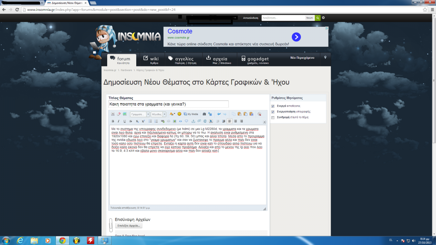Paste as plain text icon
Screen dimensions: 436x245
point(245,114)
